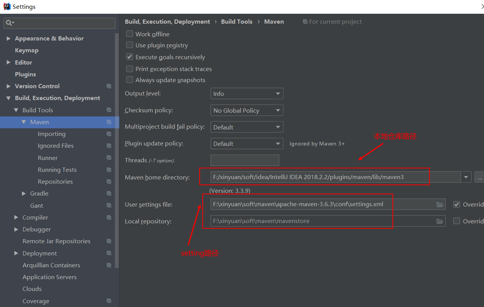Select Clouds in settings tree

[x=32, y=289]
